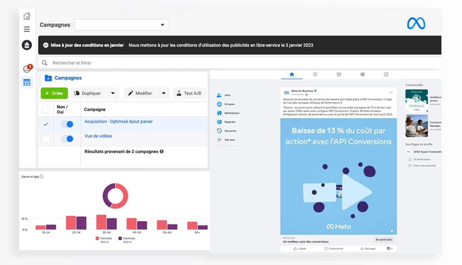Click the Rechercher et filtrer field
462x265 pixels.
(240, 63)
